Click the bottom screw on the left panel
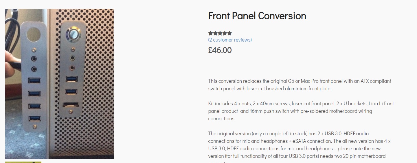Image resolution: width=417 pixels, height=163 pixels. click(35, 127)
